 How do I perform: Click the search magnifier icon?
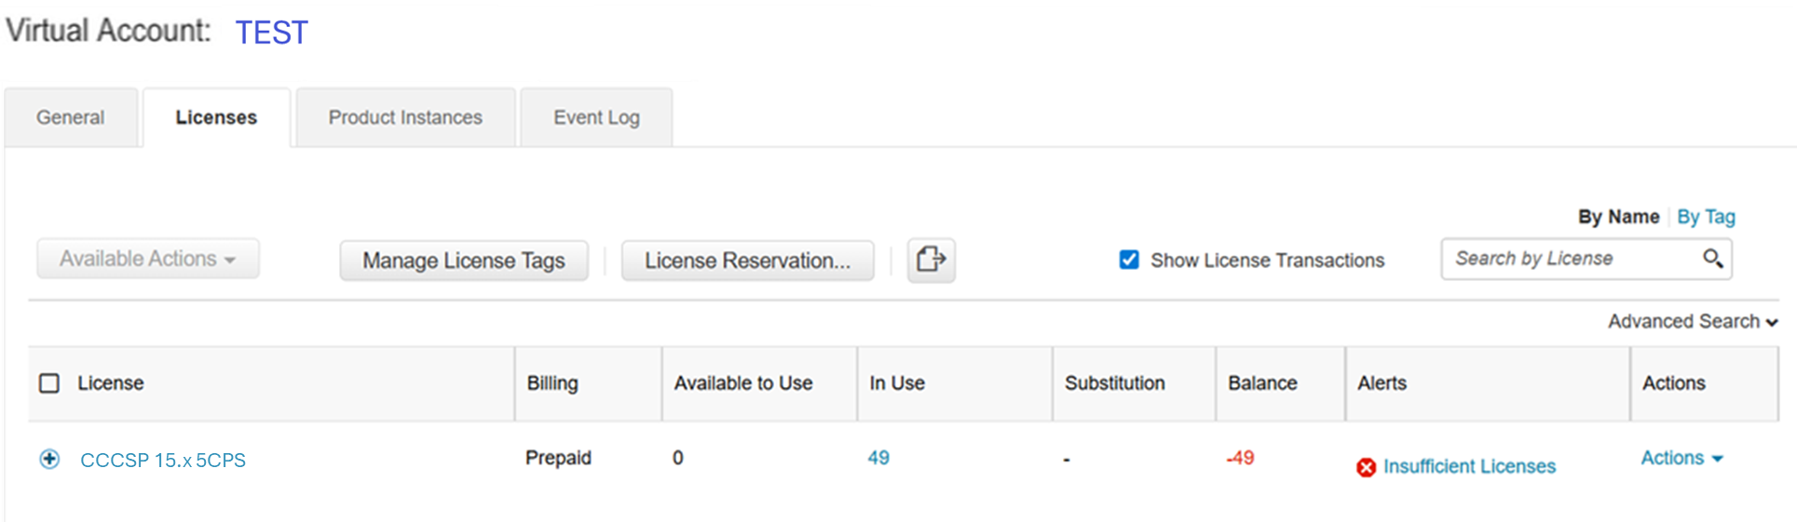(1712, 259)
